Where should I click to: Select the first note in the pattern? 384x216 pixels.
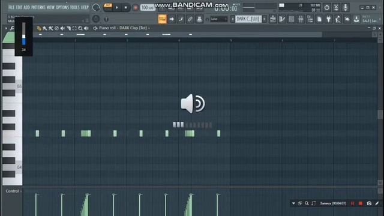pos(37,133)
